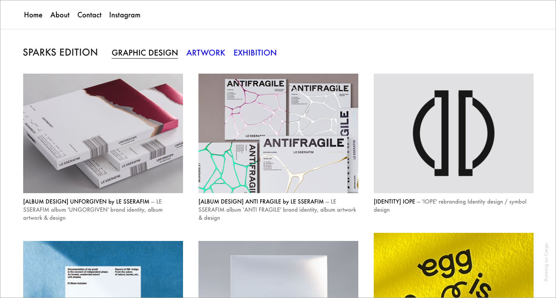Go to the About page
Screen dimensions: 556x298
60,15
